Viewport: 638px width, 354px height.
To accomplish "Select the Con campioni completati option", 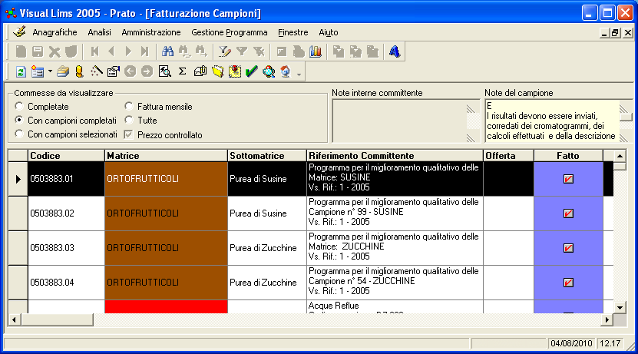I will (x=18, y=120).
